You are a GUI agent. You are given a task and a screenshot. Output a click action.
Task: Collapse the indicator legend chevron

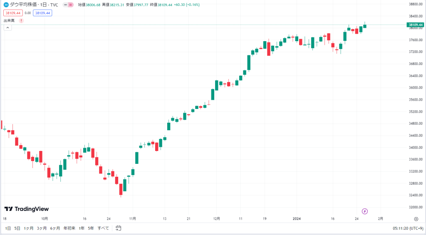7,27
